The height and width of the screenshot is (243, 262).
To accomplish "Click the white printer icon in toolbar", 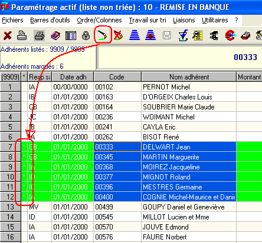I will [22, 35].
